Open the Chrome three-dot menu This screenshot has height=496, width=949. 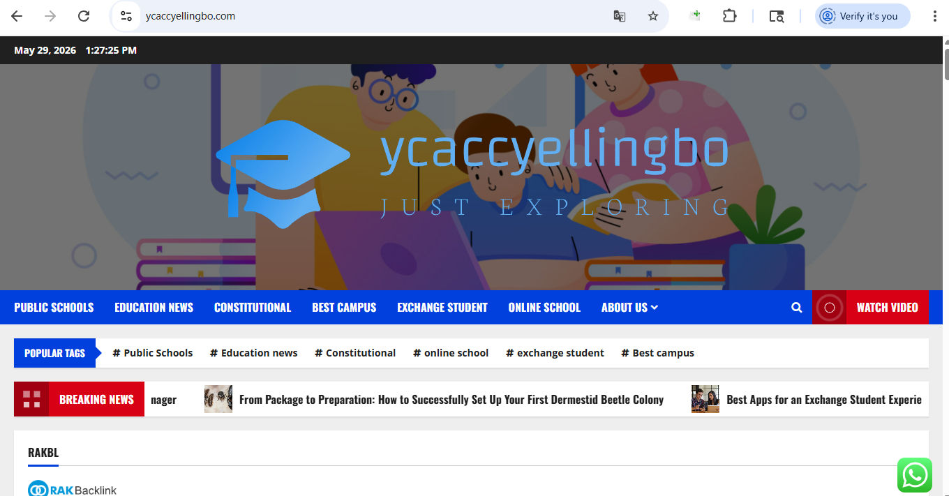pos(934,16)
